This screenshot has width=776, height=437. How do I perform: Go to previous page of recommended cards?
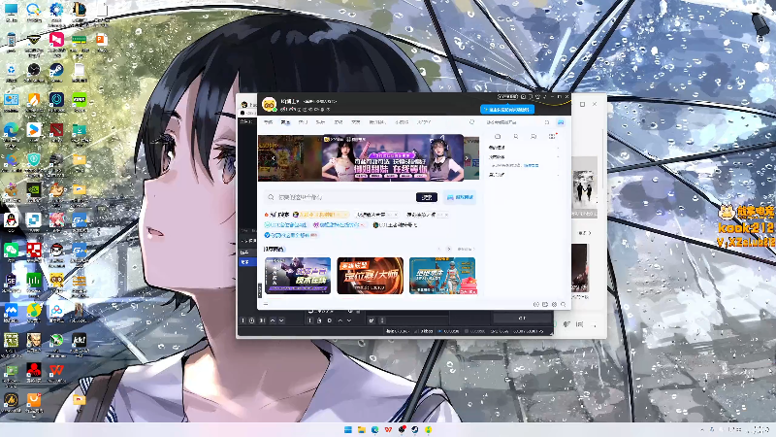[439, 250]
